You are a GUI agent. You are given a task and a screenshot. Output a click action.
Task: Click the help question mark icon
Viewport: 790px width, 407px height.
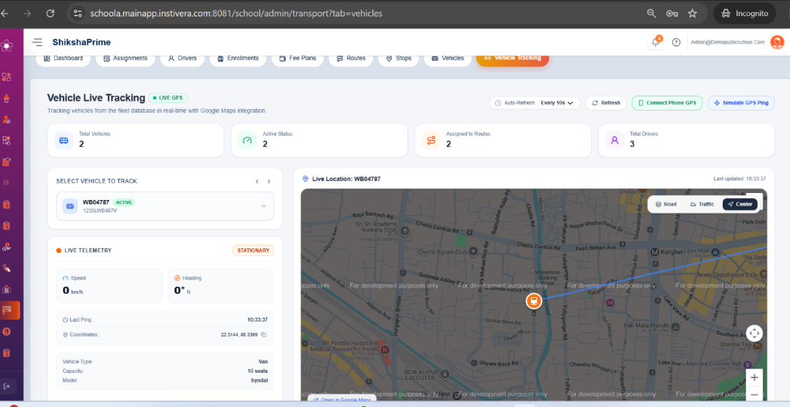[x=676, y=42]
